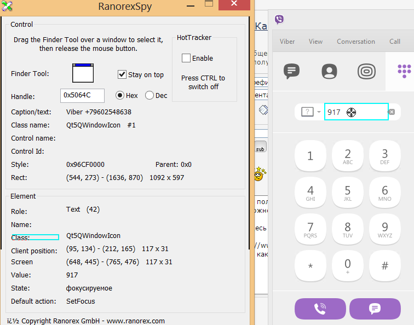Click the Handle text field
414x325 pixels.
point(82,95)
